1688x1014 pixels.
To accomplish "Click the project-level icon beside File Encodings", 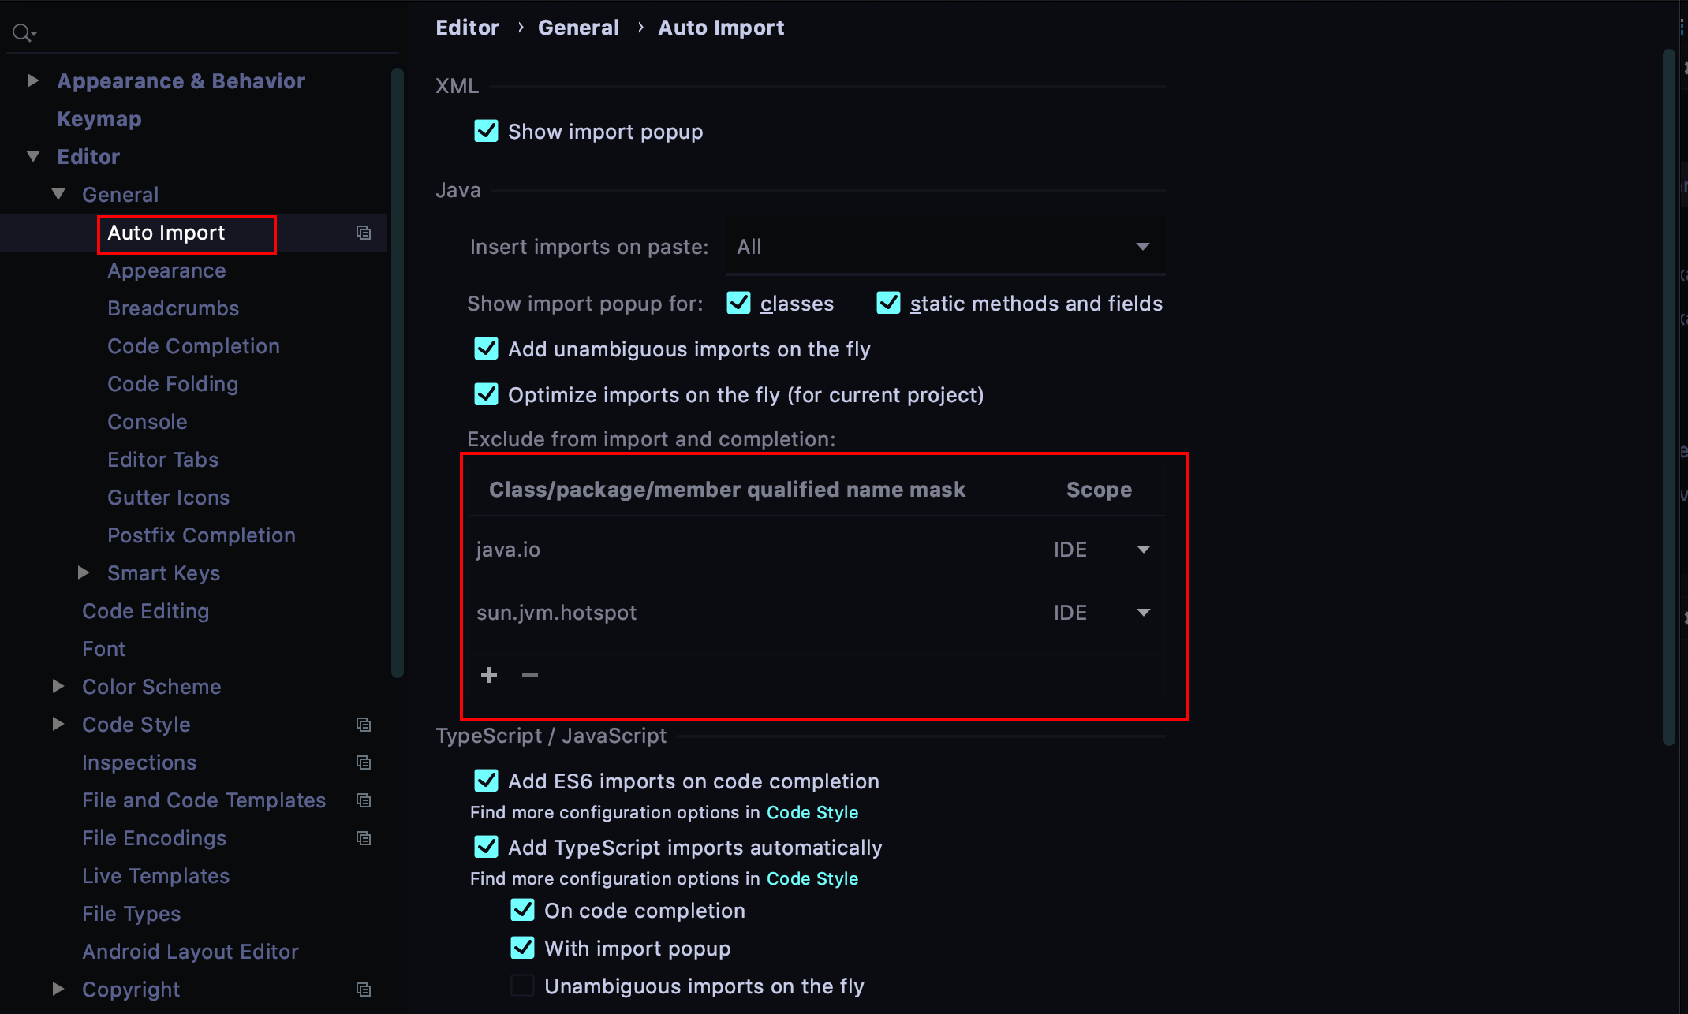I will pos(364,838).
